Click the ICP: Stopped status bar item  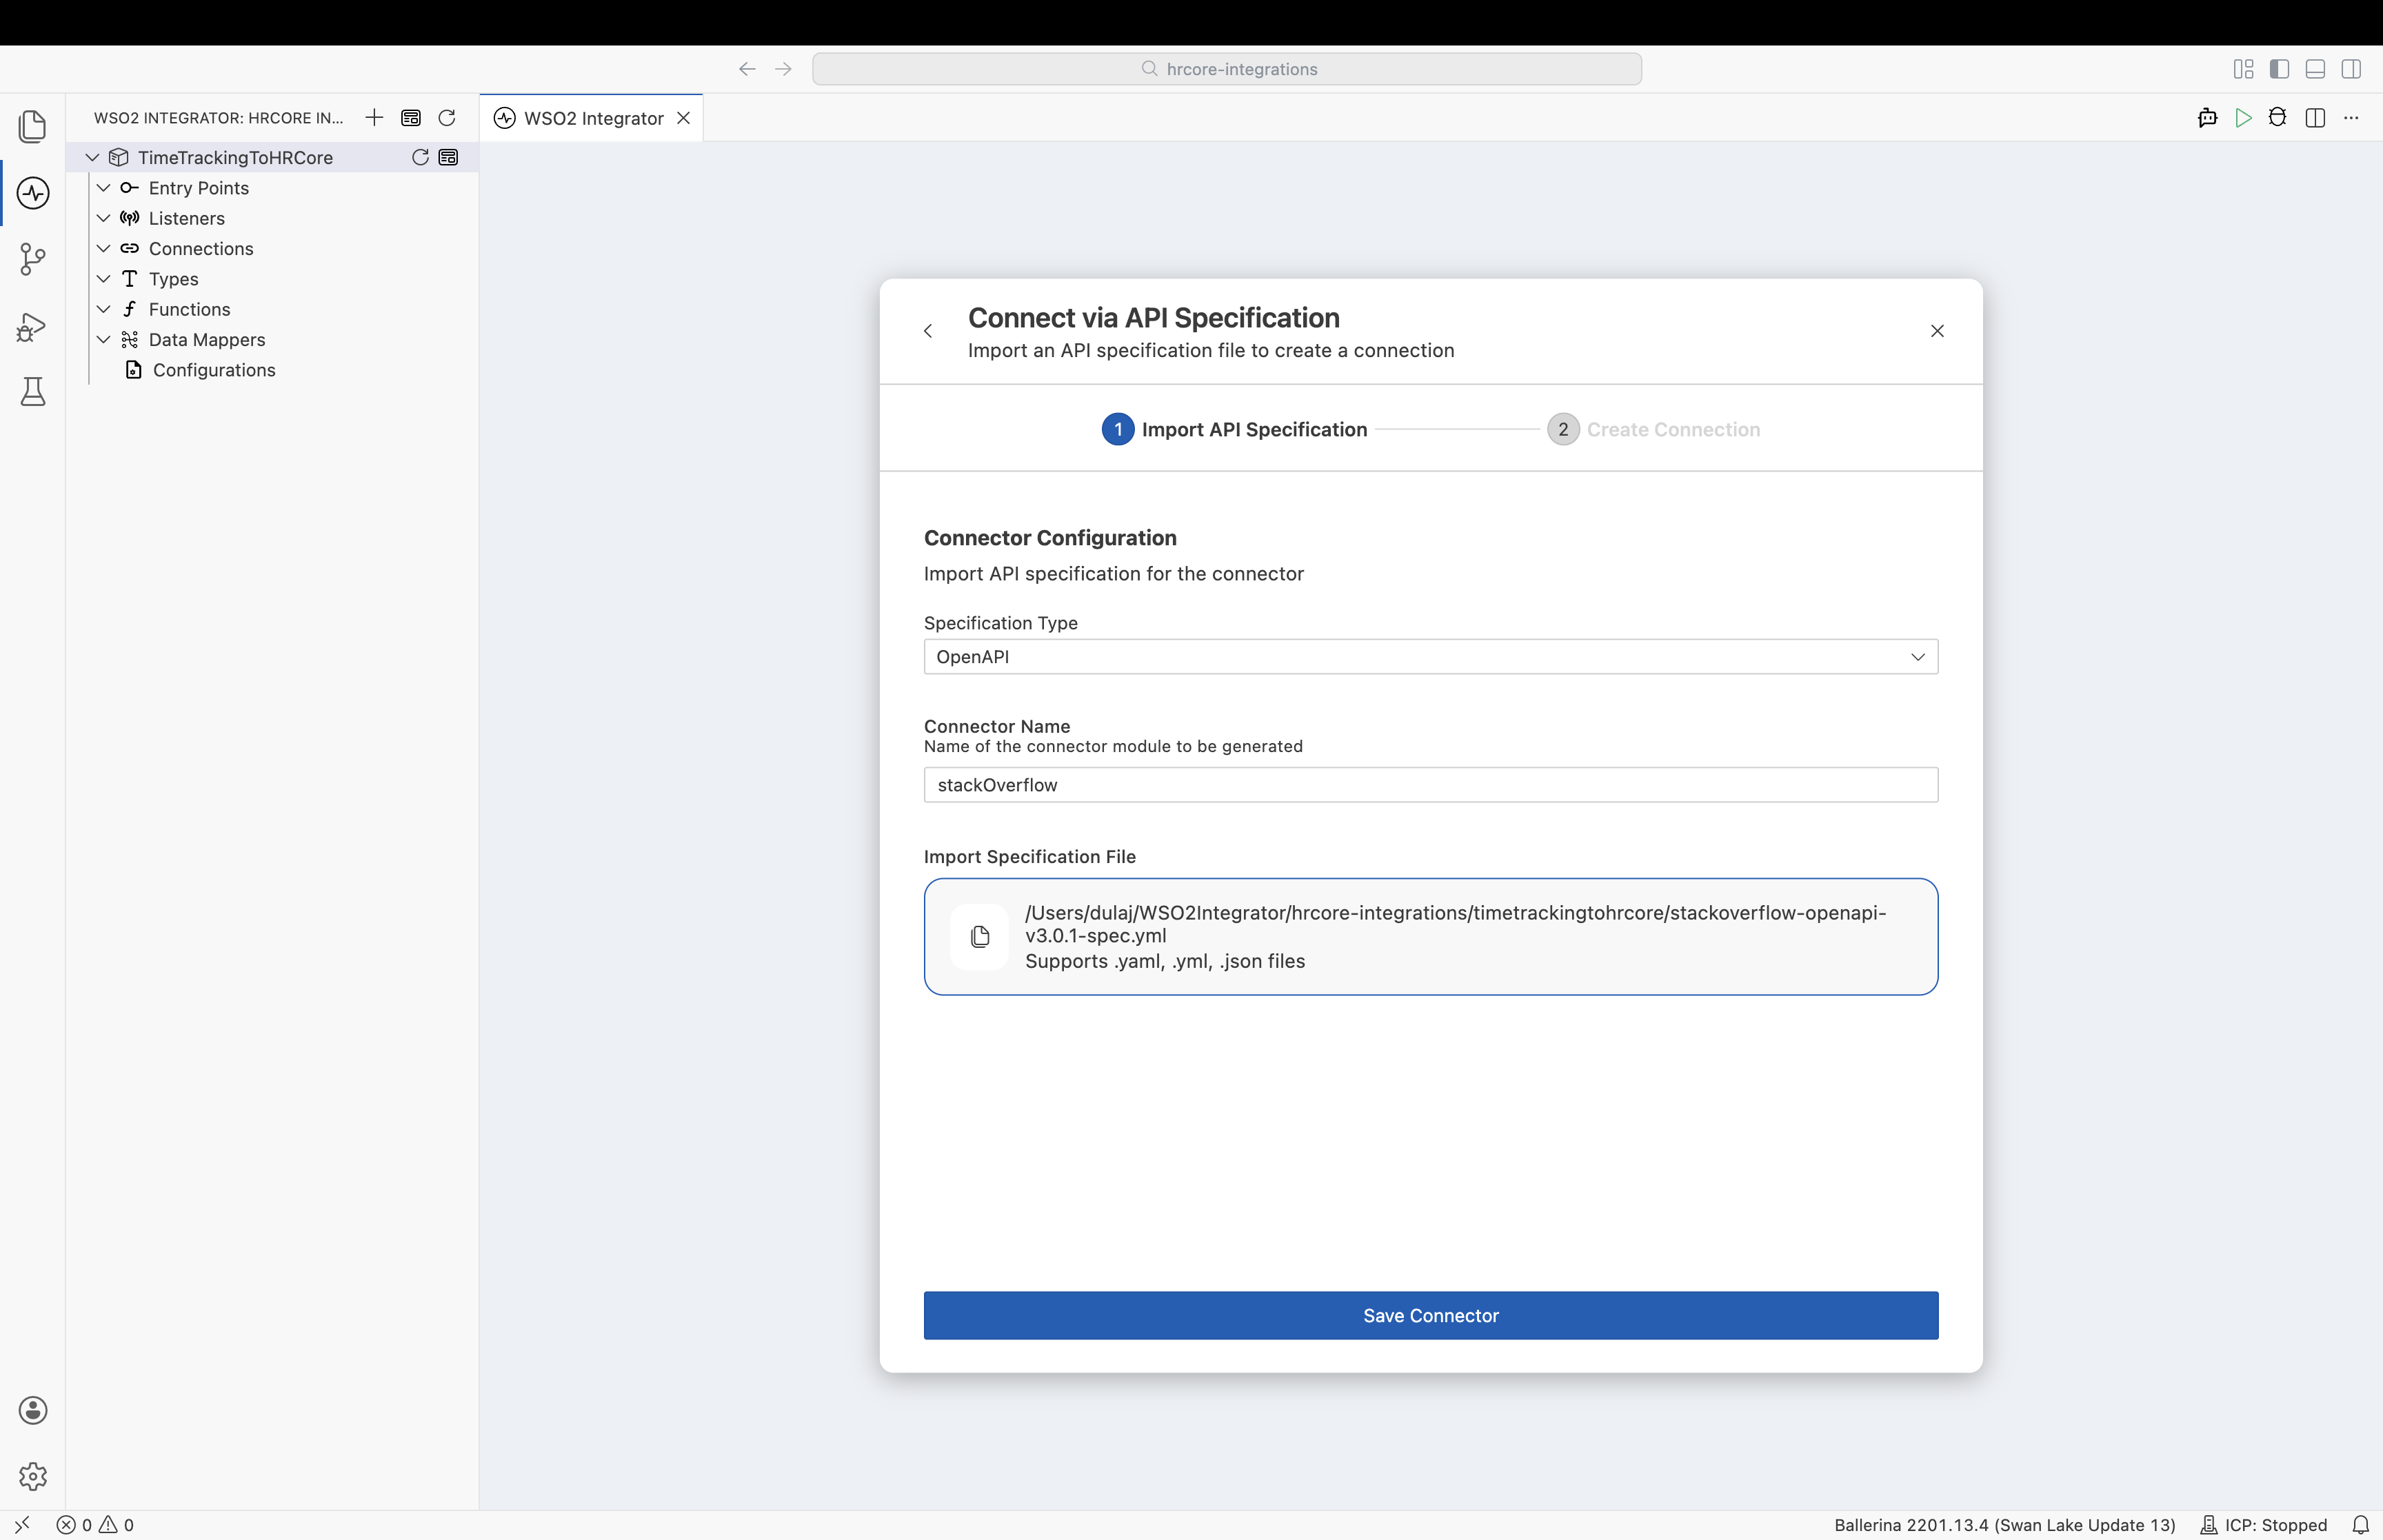pyautogui.click(x=2264, y=1525)
